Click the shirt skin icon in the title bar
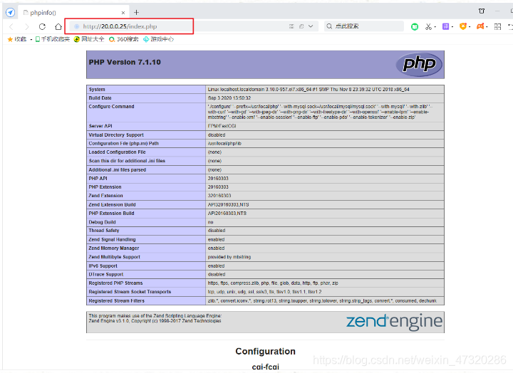Screen dimensions: 513x373 (482, 11)
